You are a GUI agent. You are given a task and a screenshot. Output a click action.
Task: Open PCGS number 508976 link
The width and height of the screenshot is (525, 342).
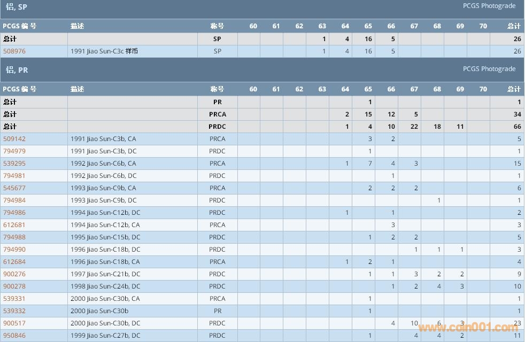(14, 51)
